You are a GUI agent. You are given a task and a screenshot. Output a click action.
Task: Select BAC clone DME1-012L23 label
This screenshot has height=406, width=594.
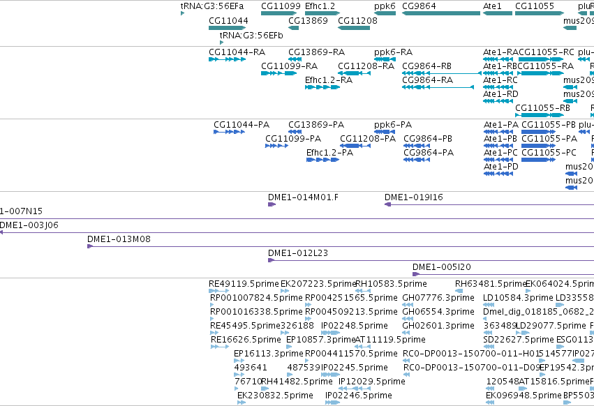[298, 253]
